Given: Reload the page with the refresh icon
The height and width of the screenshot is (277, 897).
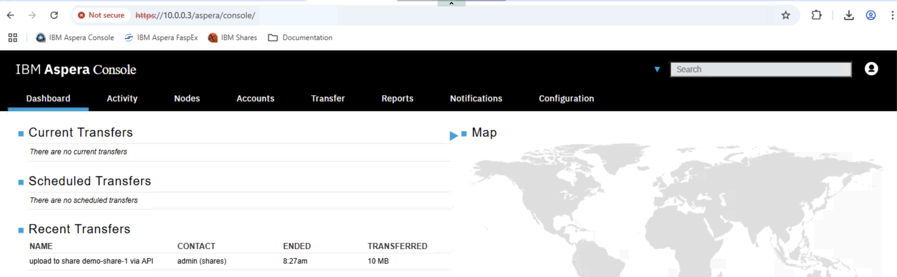Looking at the screenshot, I should (54, 15).
